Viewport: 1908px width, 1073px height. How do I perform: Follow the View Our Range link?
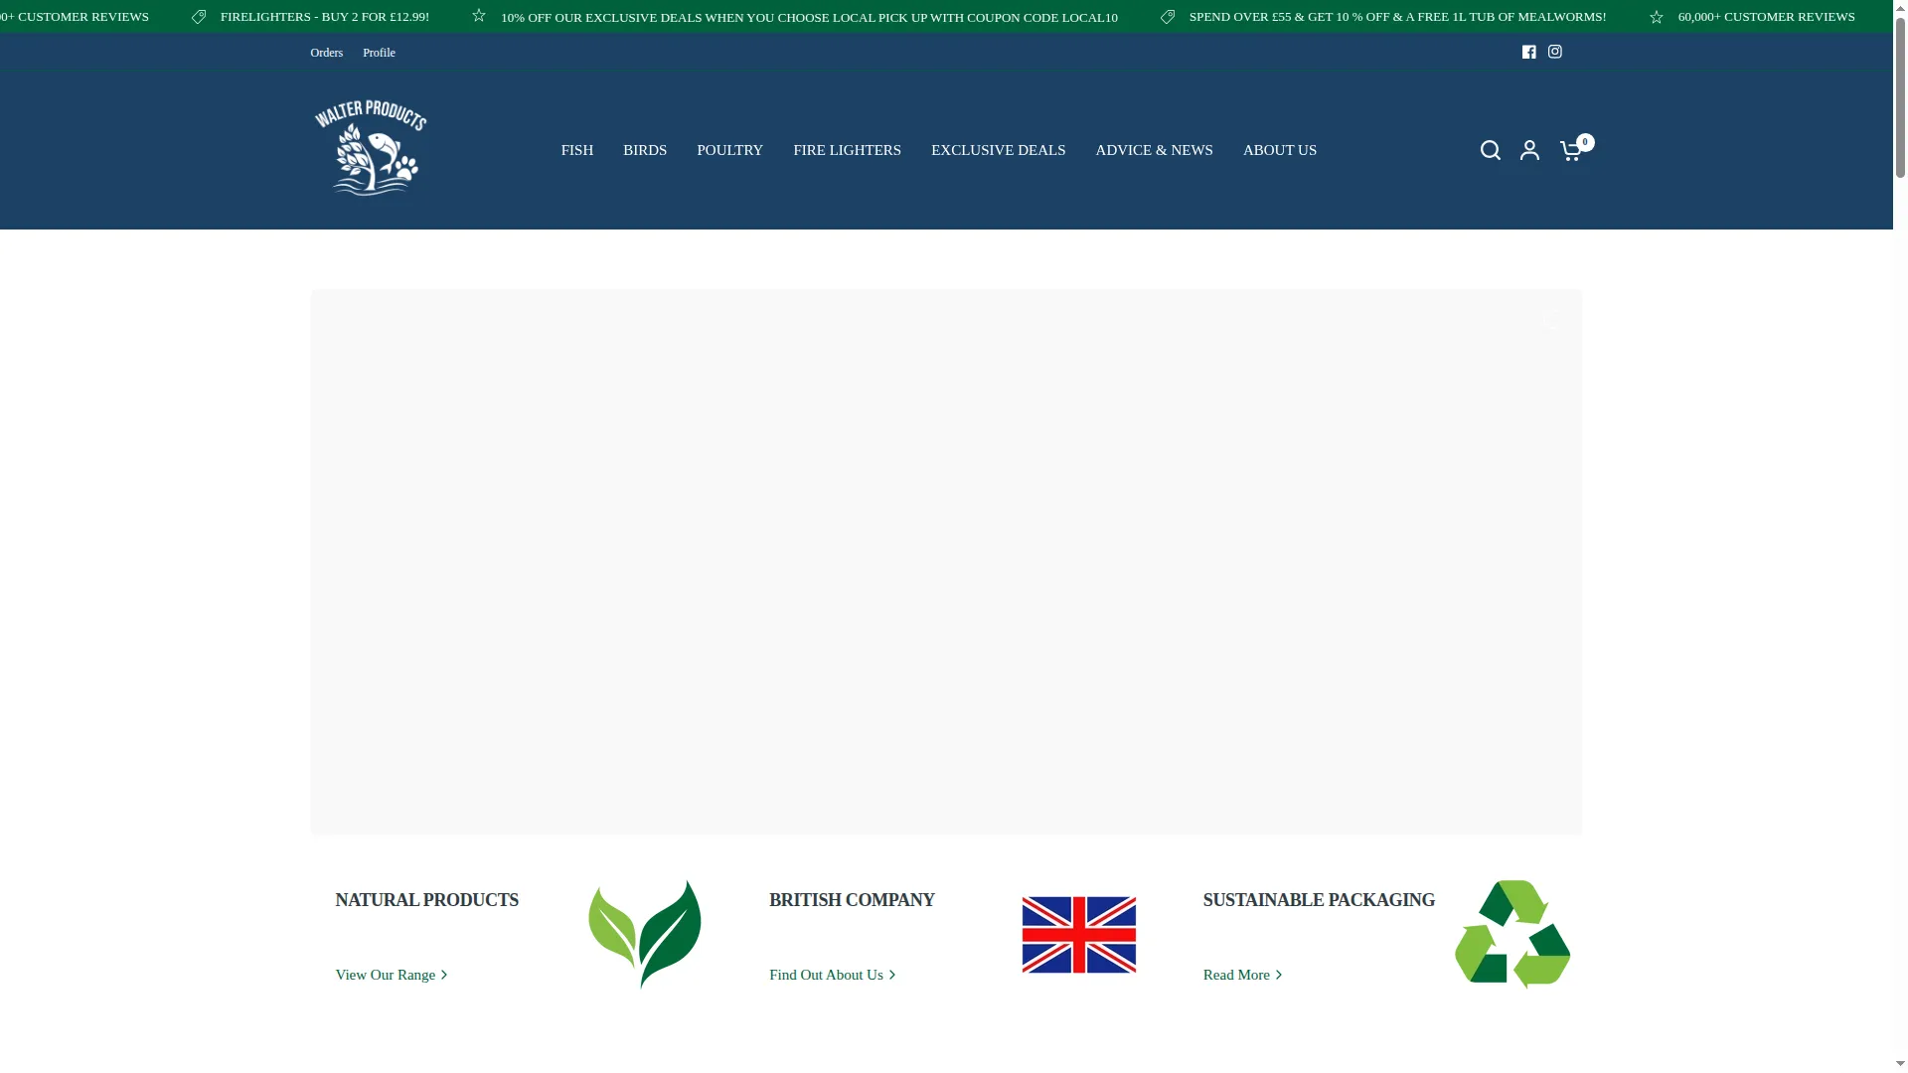tap(392, 975)
